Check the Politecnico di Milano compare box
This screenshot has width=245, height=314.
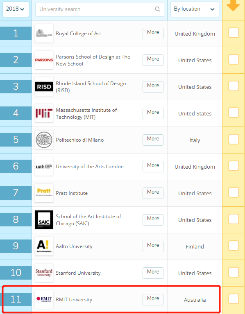(x=234, y=139)
